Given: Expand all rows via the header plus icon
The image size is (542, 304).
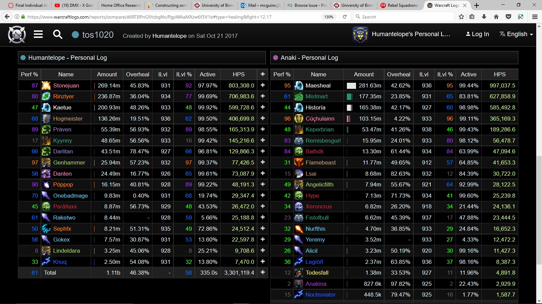Looking at the screenshot, I should pos(263,74).
